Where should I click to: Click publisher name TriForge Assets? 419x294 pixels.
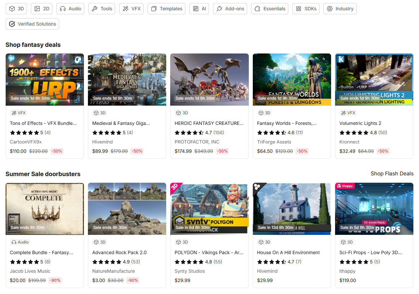(274, 142)
